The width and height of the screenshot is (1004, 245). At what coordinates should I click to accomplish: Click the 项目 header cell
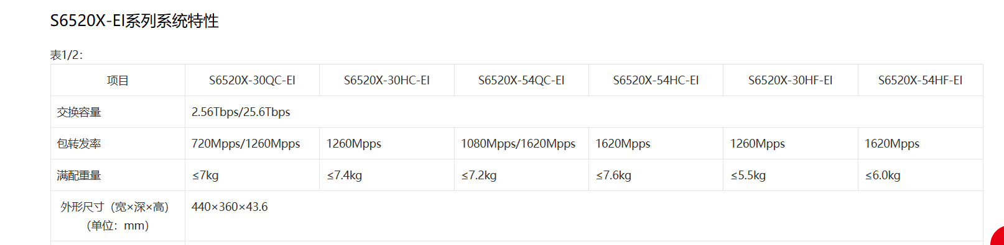[x=118, y=80]
